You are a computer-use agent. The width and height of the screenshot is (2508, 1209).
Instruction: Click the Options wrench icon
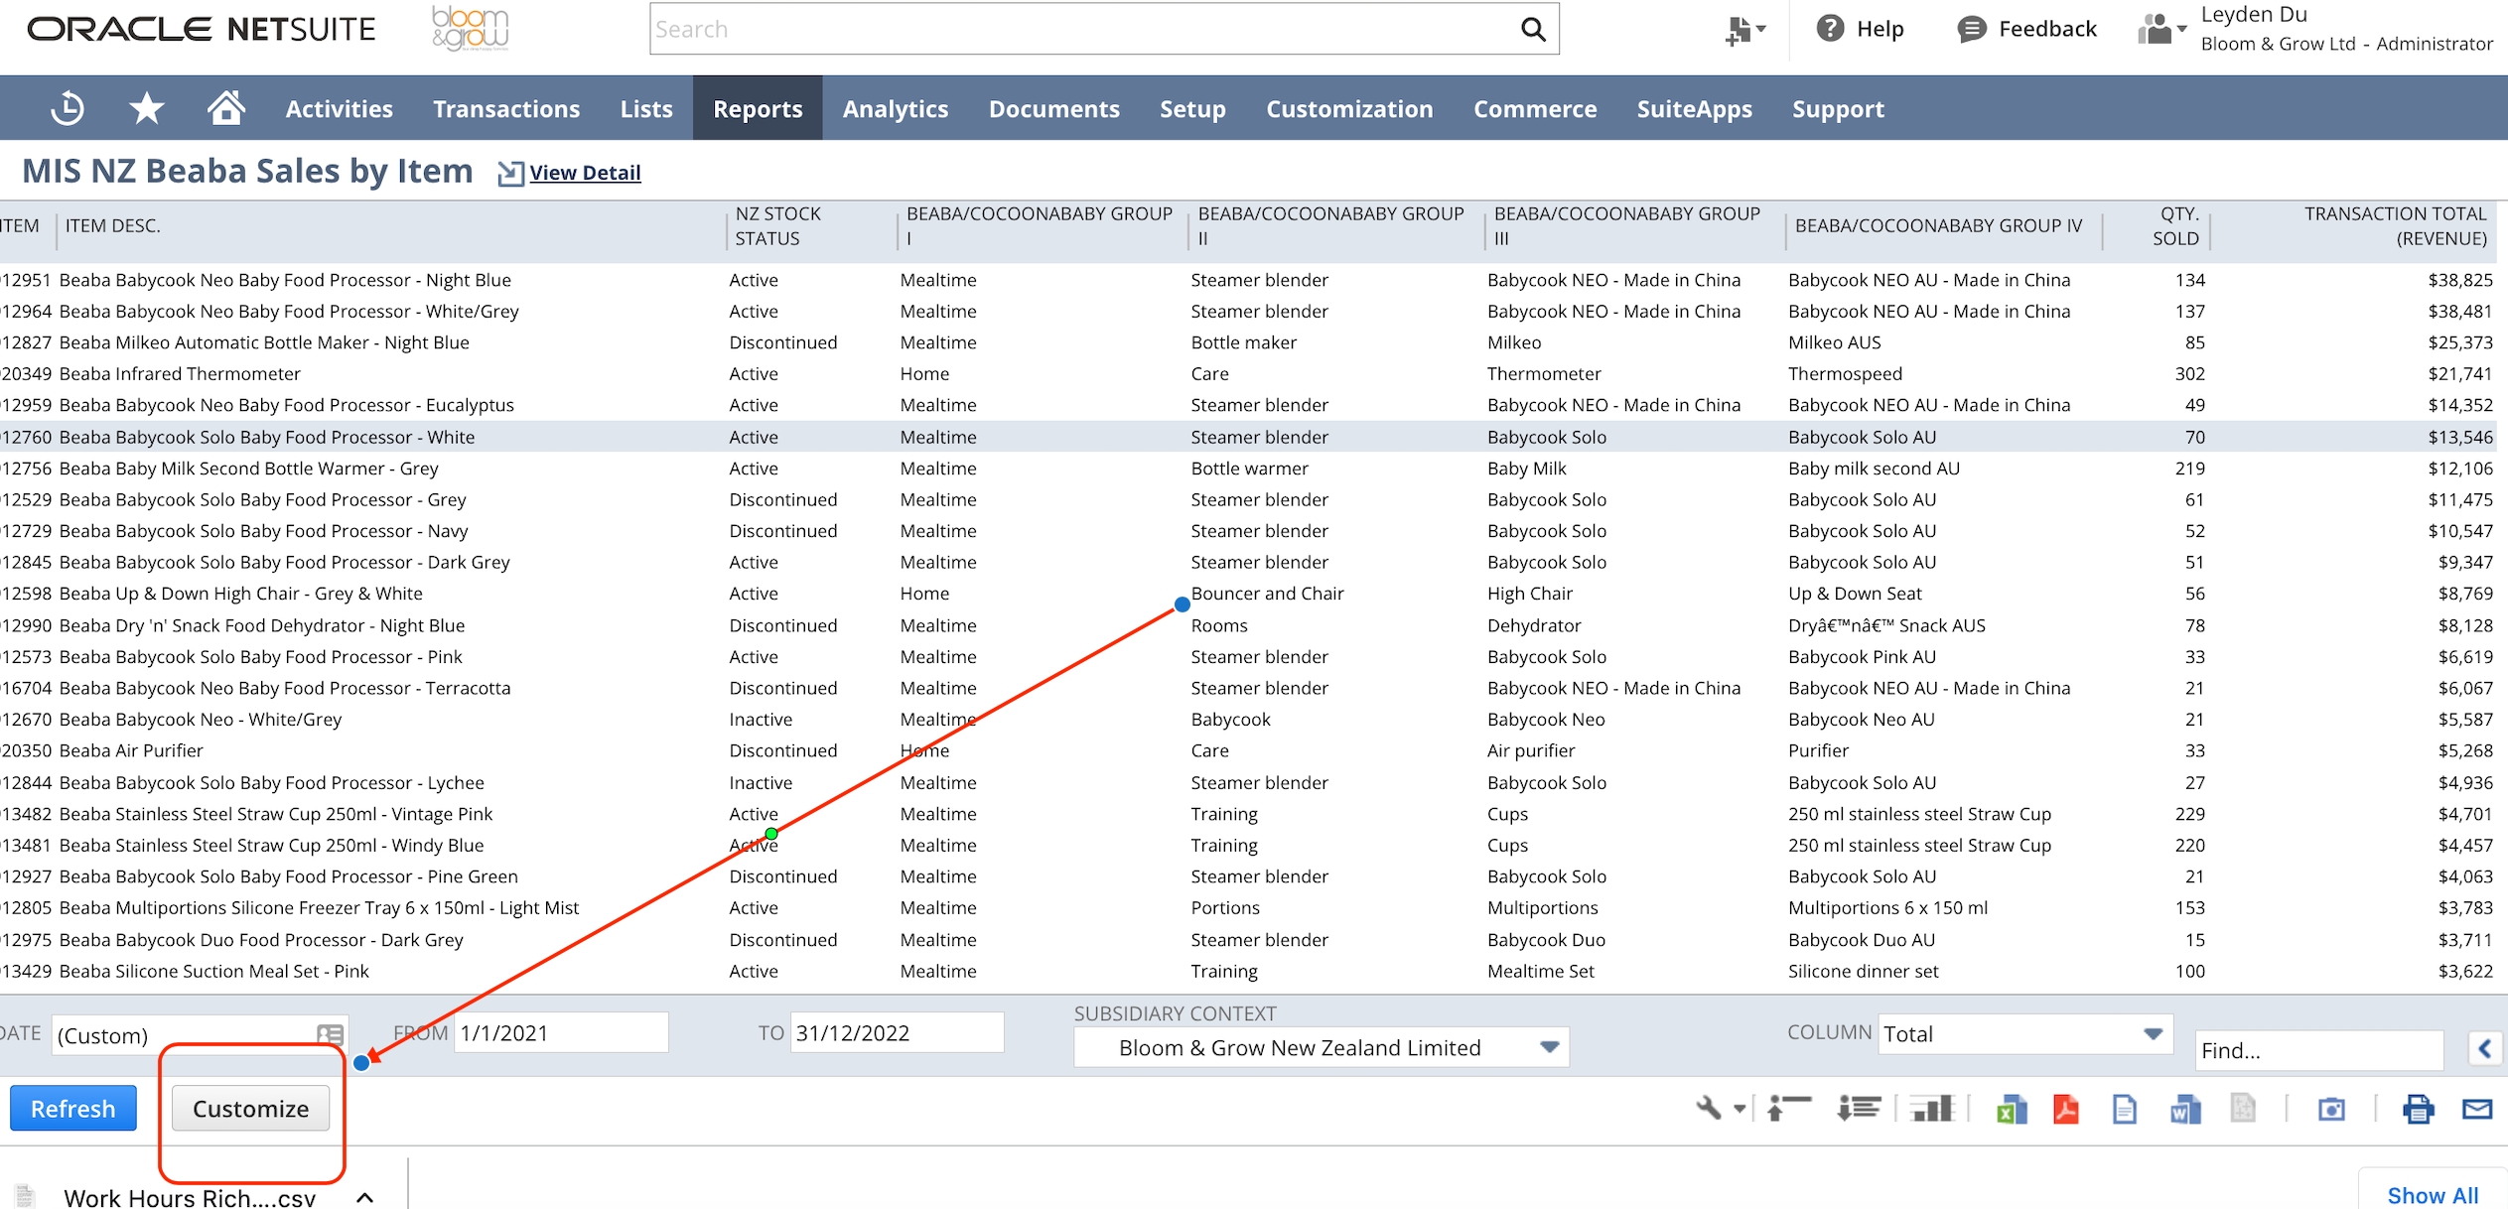(1708, 1108)
